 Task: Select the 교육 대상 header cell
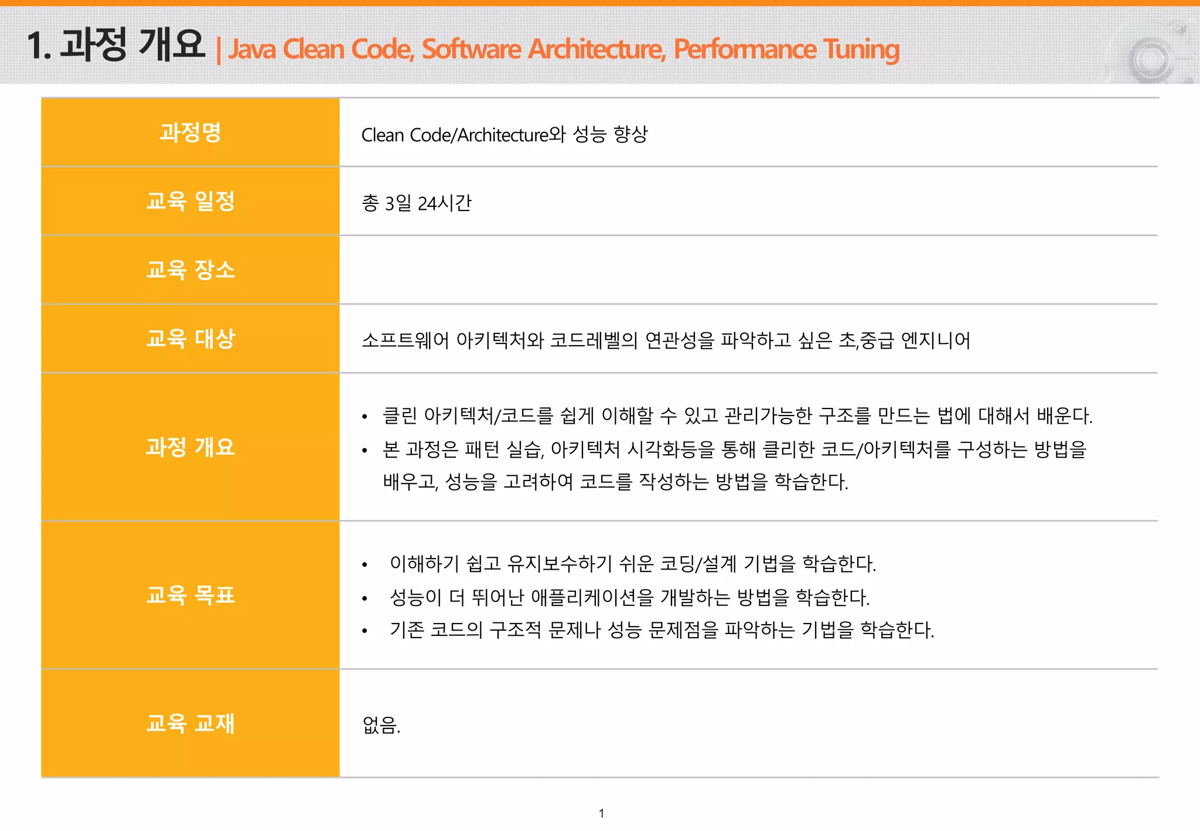click(190, 338)
